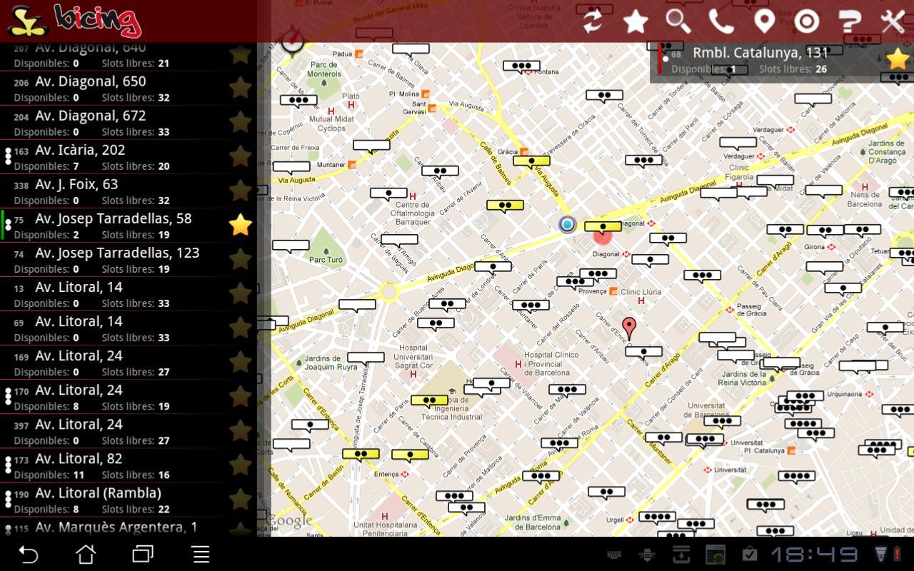914x571 pixels.
Task: Open help question mark icon
Action: point(850,21)
